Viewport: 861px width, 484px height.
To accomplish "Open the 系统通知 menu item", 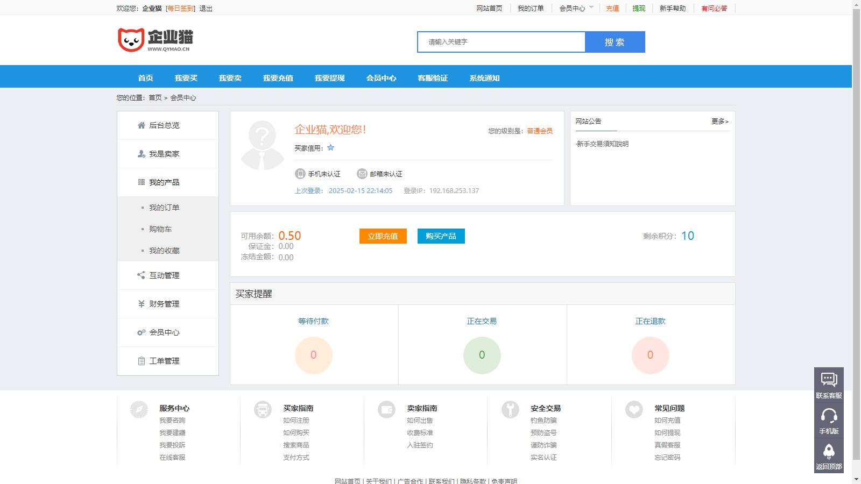I will [484, 77].
